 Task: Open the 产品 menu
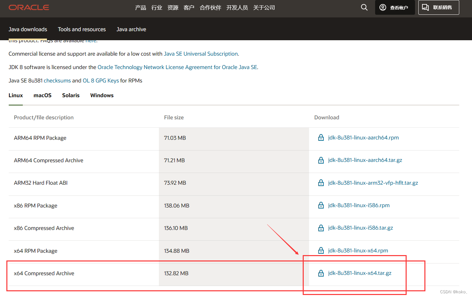pyautogui.click(x=140, y=7)
